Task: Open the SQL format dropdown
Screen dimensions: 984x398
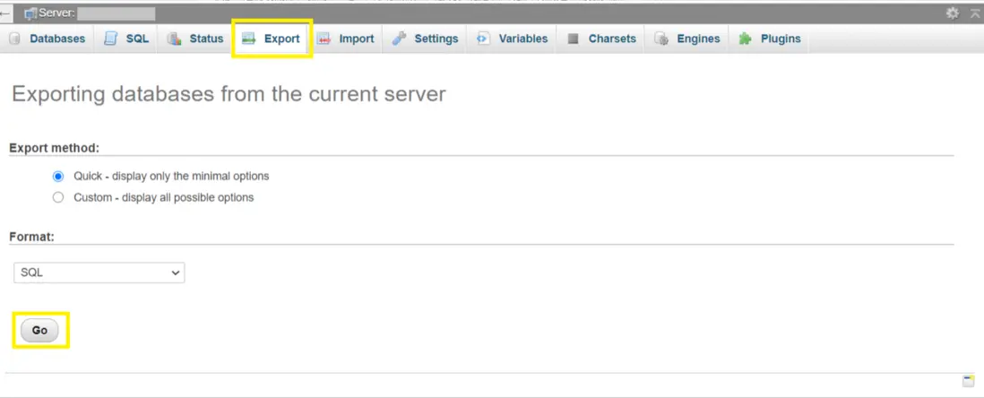Action: point(99,273)
